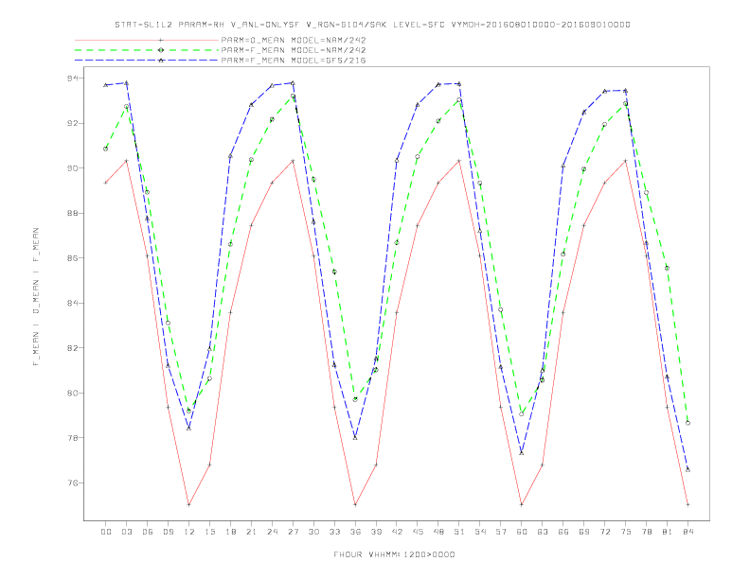Screen dimensions: 750x579
Task: Click the x-axis tick label 09
Action: click(168, 532)
